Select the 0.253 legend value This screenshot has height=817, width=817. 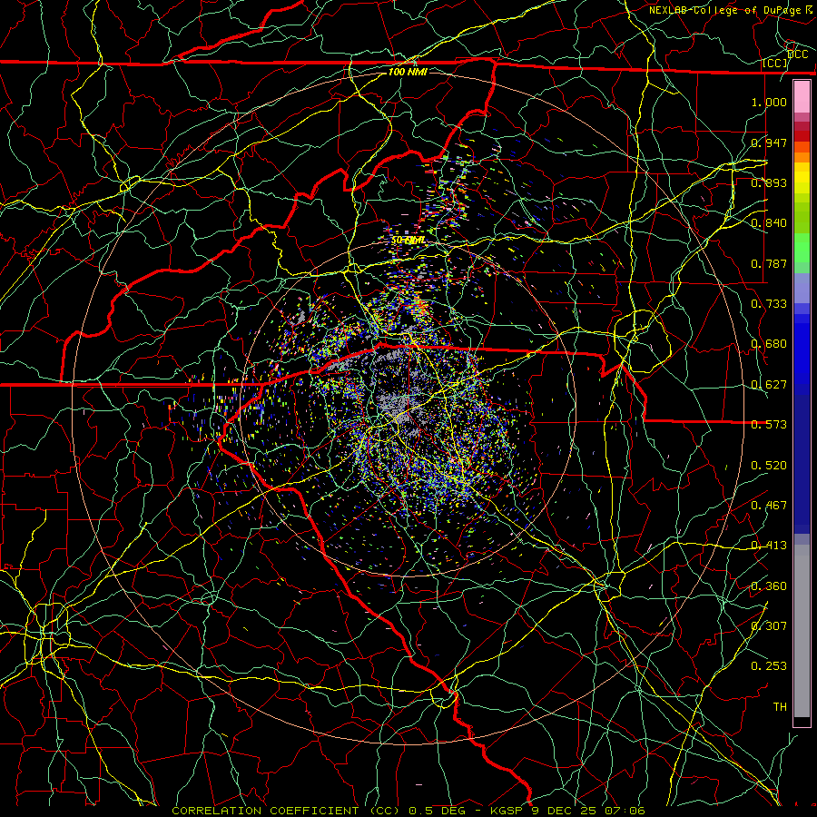coord(769,666)
